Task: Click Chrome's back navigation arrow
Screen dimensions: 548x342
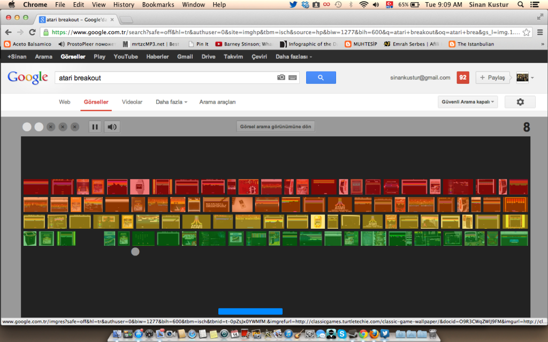Action: coord(7,32)
